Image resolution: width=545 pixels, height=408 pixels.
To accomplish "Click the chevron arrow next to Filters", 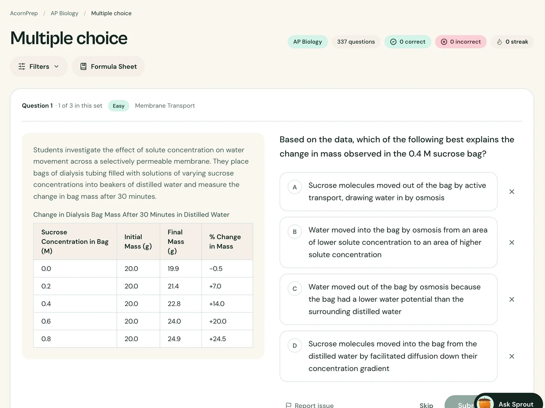I will point(56,66).
